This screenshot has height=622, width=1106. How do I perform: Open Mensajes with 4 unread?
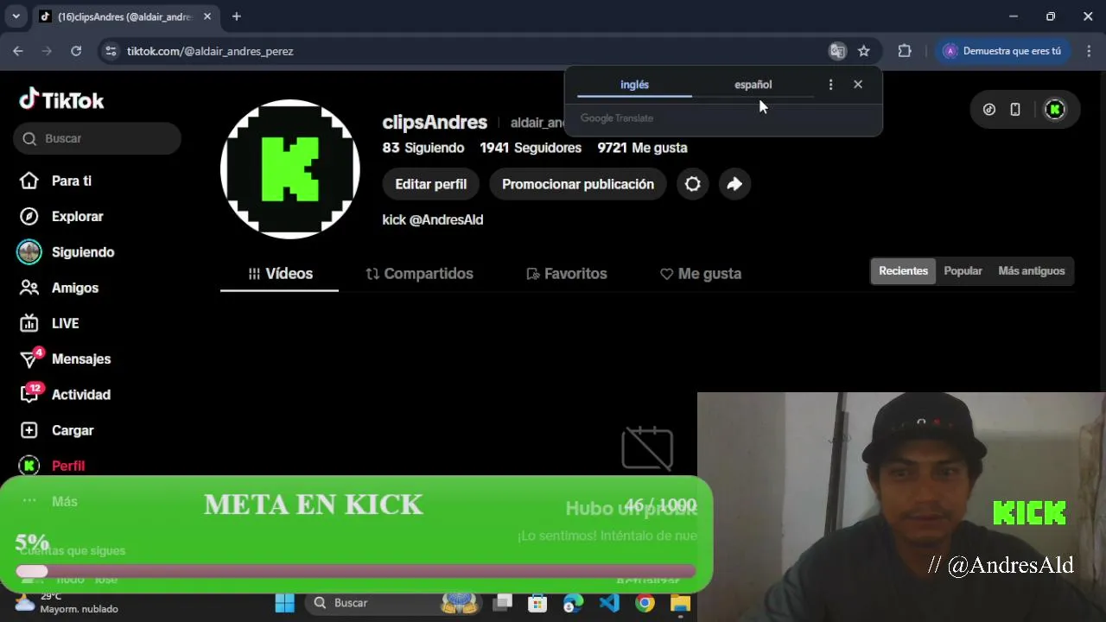click(66, 359)
